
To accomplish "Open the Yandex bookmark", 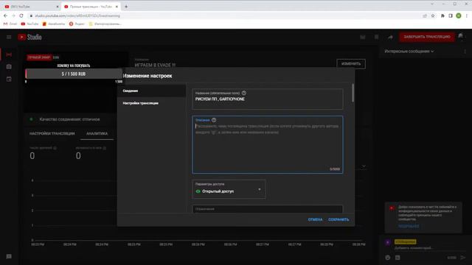I will pos(77,24).
